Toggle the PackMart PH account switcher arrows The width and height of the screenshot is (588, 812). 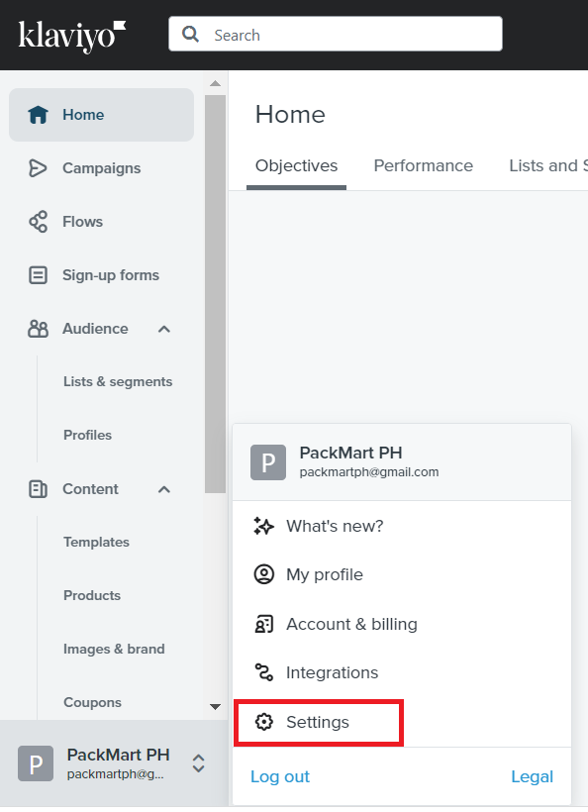(199, 763)
